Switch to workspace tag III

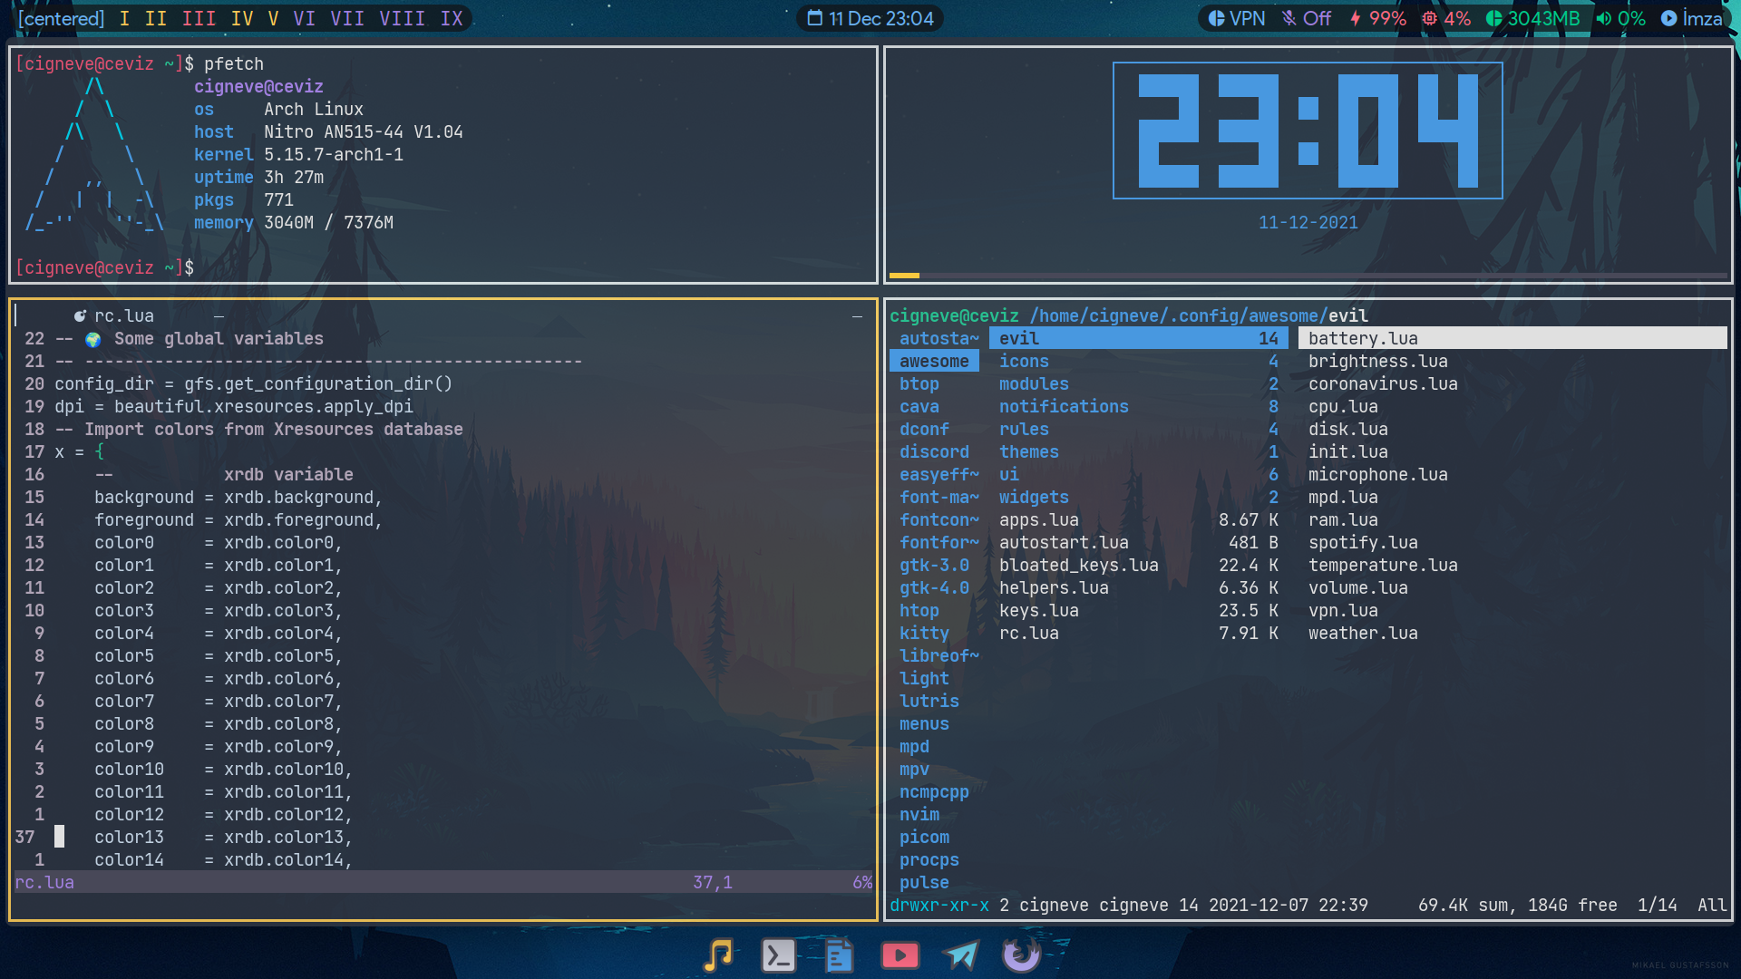(x=199, y=18)
